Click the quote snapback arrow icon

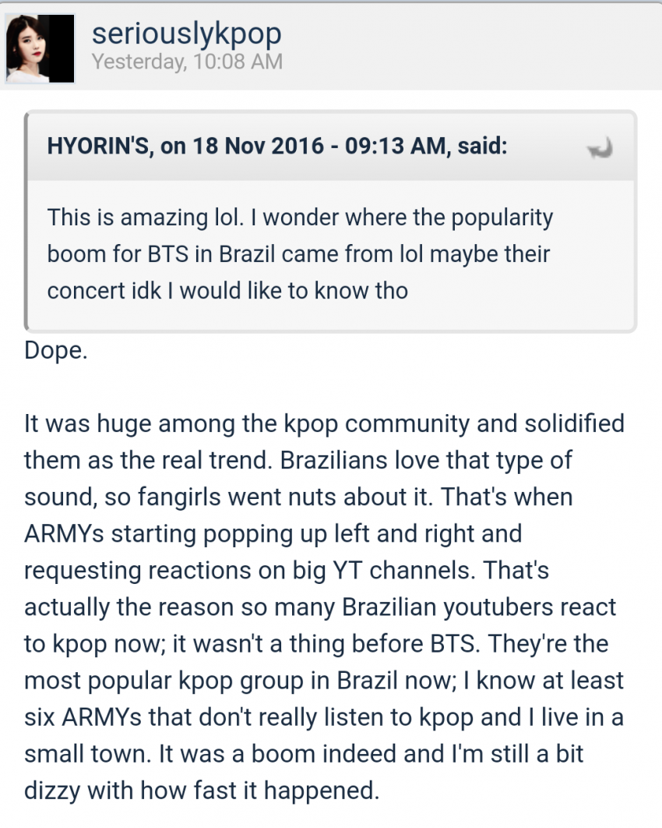[x=599, y=147]
